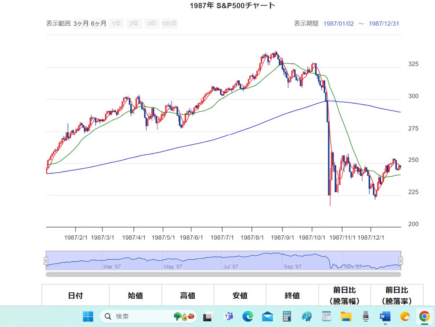The image size is (435, 327).
Task: Click the 表示期間 label
Action: point(306,24)
